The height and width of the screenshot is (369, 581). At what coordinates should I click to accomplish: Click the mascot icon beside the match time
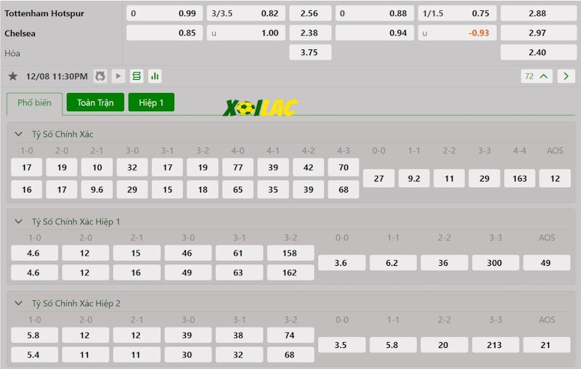point(100,76)
